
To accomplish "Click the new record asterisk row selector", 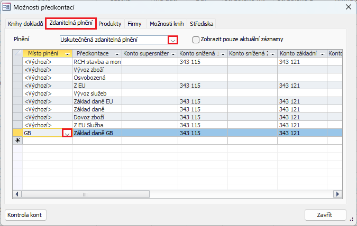I will pyautogui.click(x=17, y=141).
